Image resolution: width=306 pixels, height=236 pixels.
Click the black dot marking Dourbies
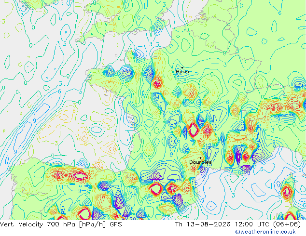tap(201, 158)
